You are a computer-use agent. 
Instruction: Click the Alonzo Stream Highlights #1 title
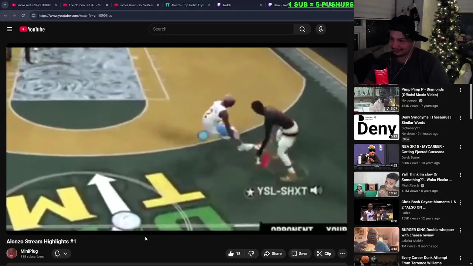[x=41, y=241]
